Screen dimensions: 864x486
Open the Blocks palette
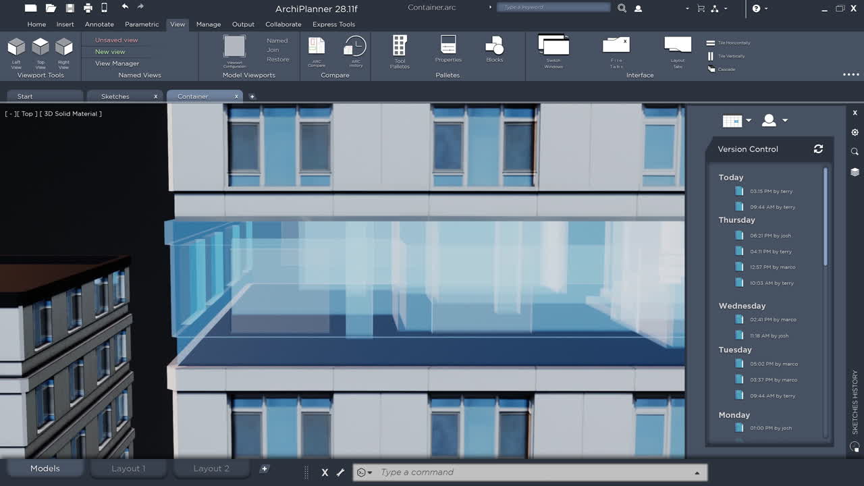494,49
